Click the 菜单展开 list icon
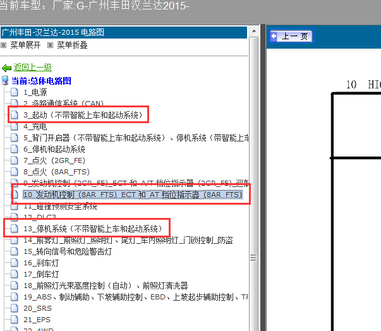 click(3, 45)
